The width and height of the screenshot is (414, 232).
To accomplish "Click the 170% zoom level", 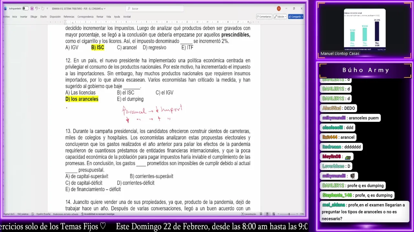I will [x=302, y=214].
